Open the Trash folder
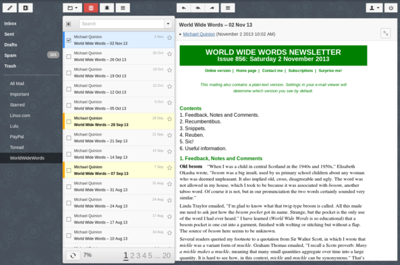 (10, 66)
